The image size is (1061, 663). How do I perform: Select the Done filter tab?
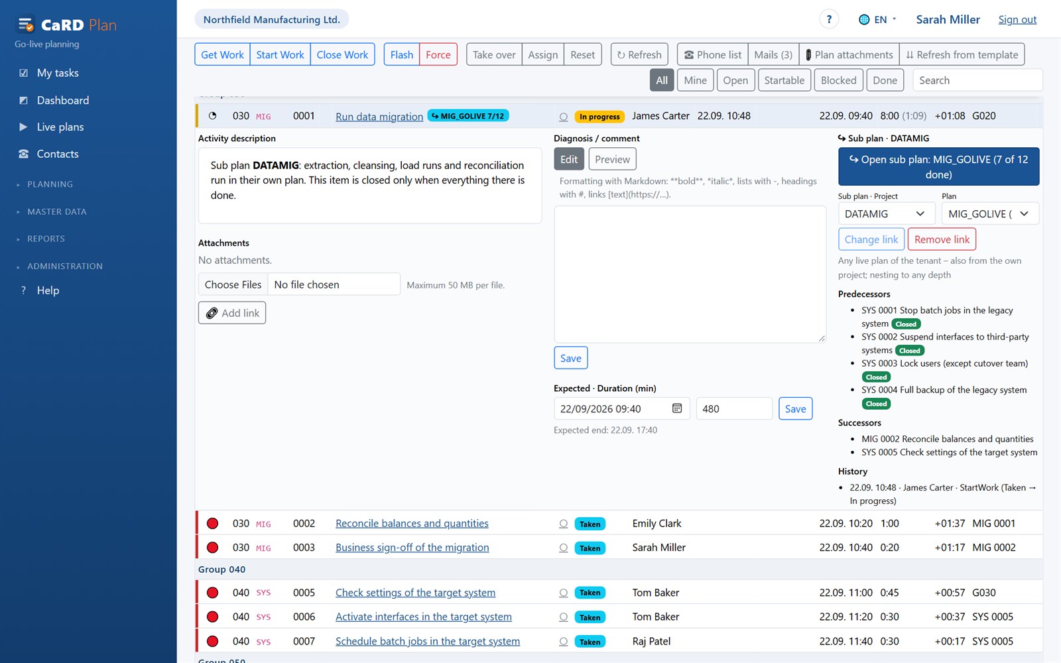tap(885, 80)
